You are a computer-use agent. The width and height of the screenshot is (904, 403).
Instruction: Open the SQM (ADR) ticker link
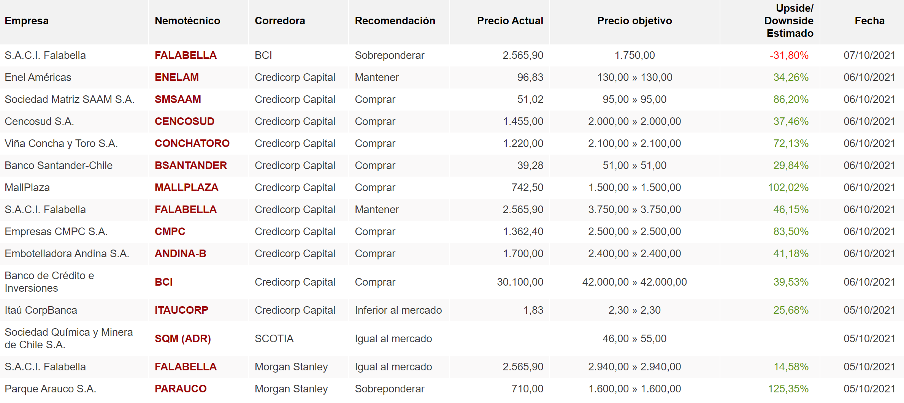tap(182, 339)
